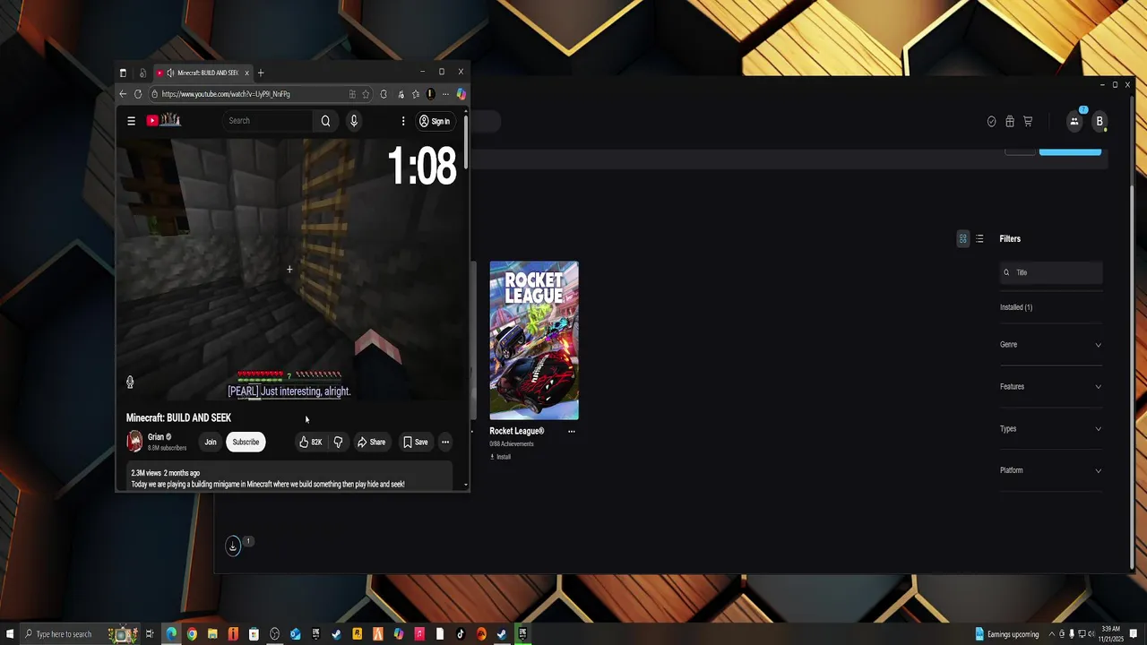Screen dimensions: 1147x645
Task: Start voice search with the microphone icon
Action: (x=354, y=121)
